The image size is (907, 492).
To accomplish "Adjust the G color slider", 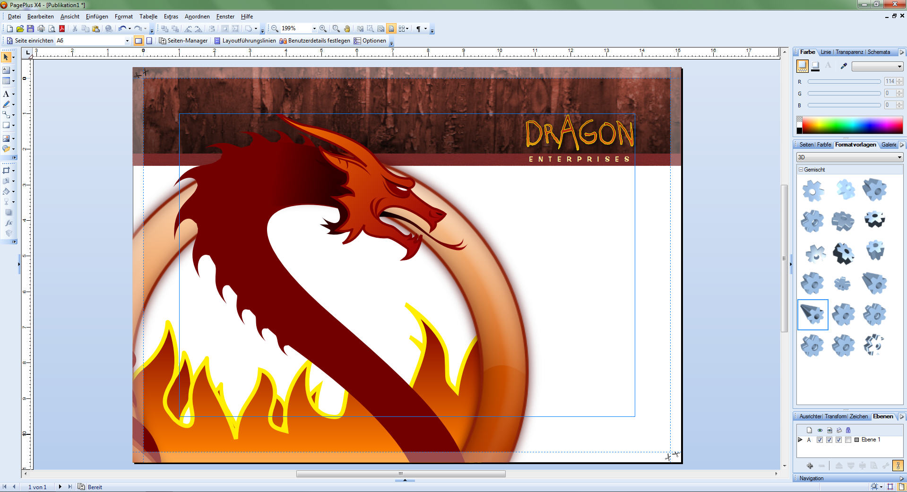I will [844, 93].
